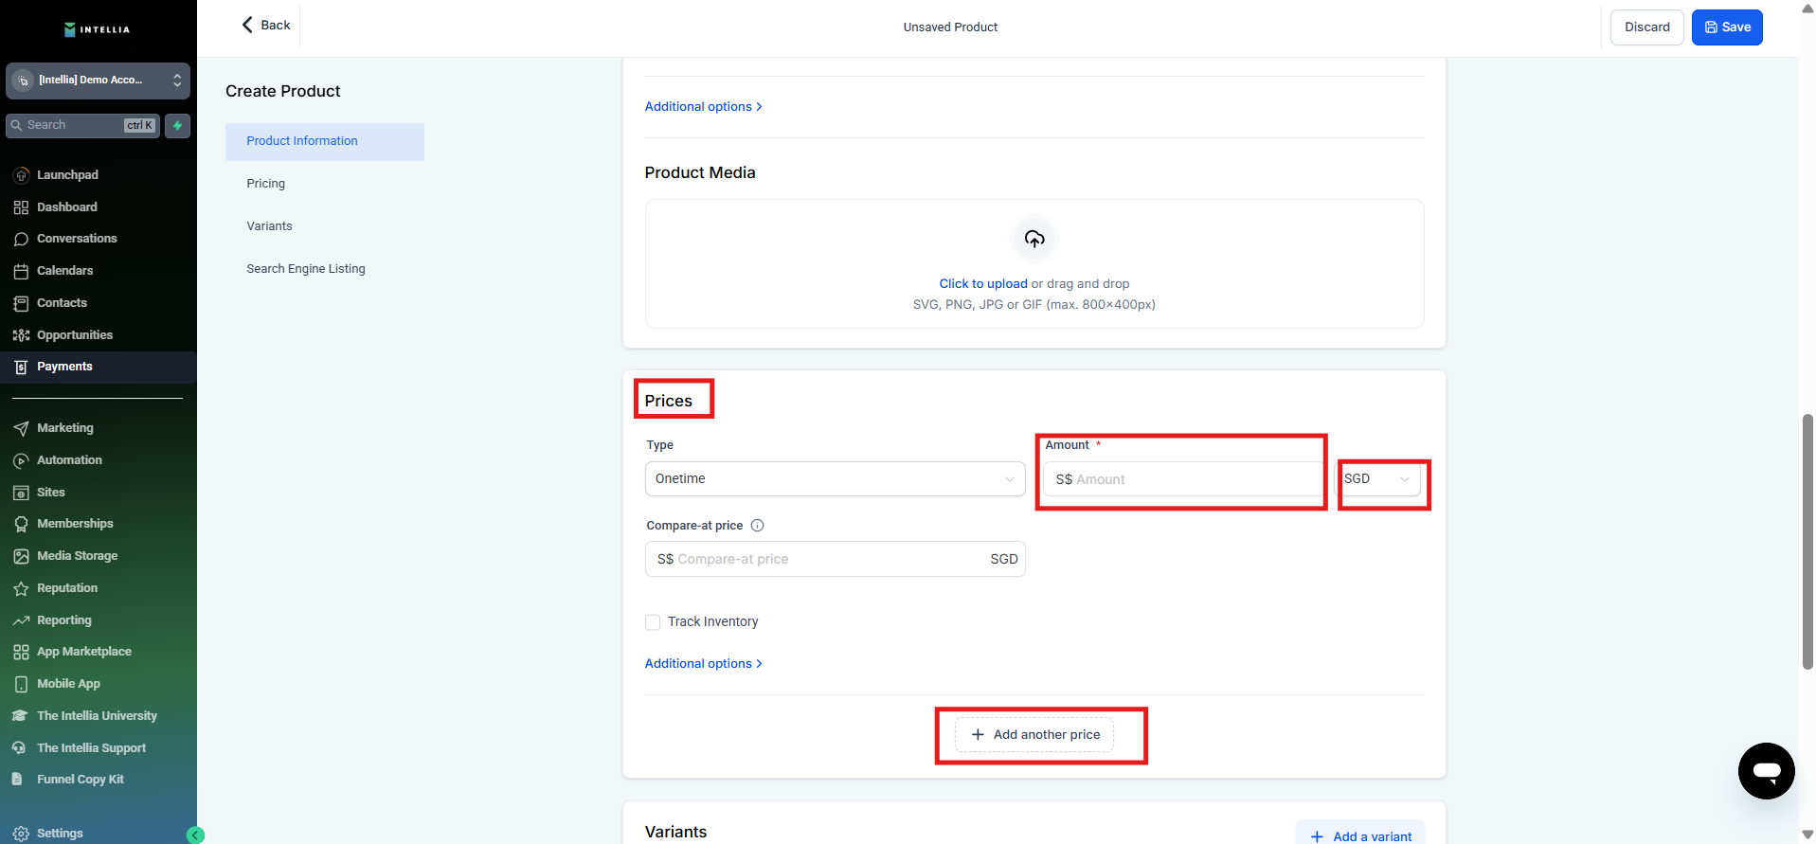Expand the Intellia Demo Account switcher
Viewport: 1816px width, 844px height.
pos(98,81)
